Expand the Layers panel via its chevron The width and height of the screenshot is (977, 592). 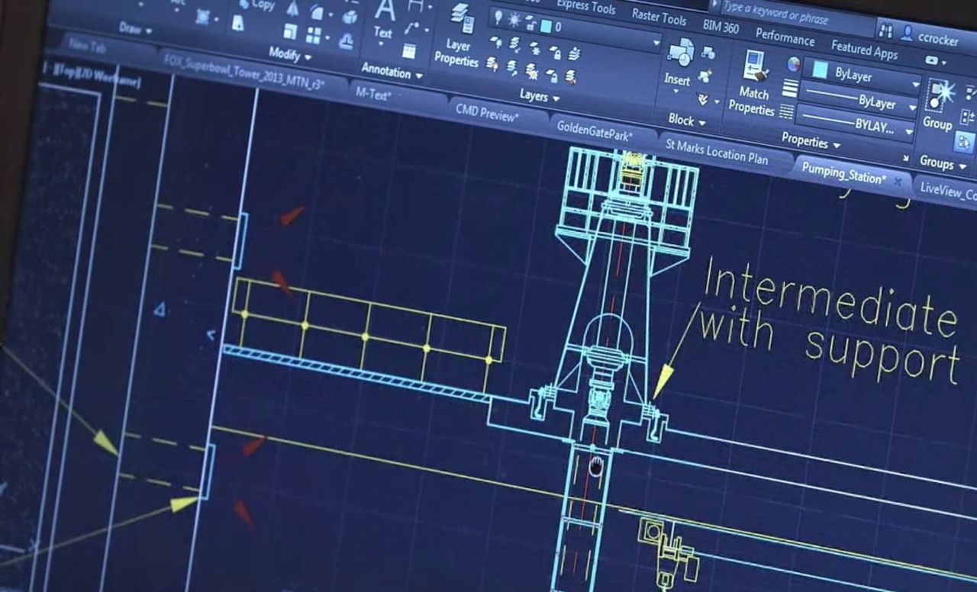[x=555, y=97]
